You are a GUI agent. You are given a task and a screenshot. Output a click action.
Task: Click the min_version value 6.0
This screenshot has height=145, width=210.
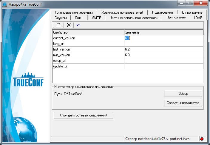127,55
